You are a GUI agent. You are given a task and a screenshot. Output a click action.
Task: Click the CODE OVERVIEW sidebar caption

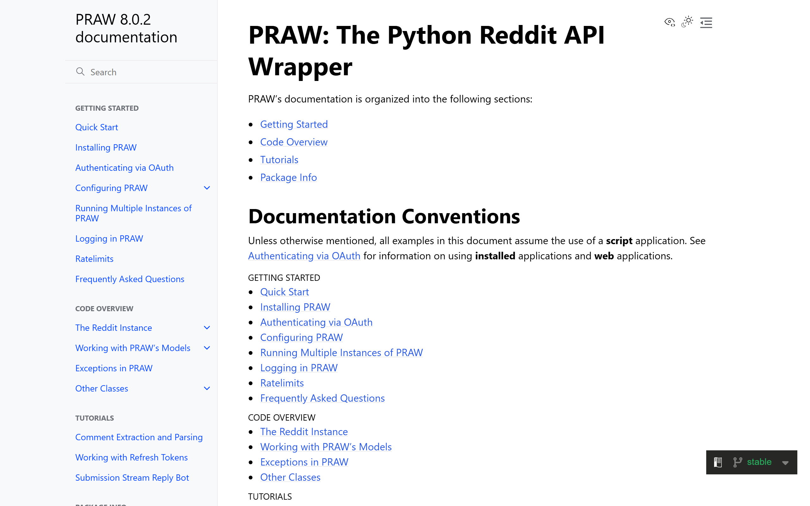(x=104, y=309)
